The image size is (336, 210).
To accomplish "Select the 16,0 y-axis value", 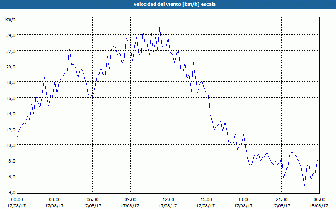I will 10,98.
